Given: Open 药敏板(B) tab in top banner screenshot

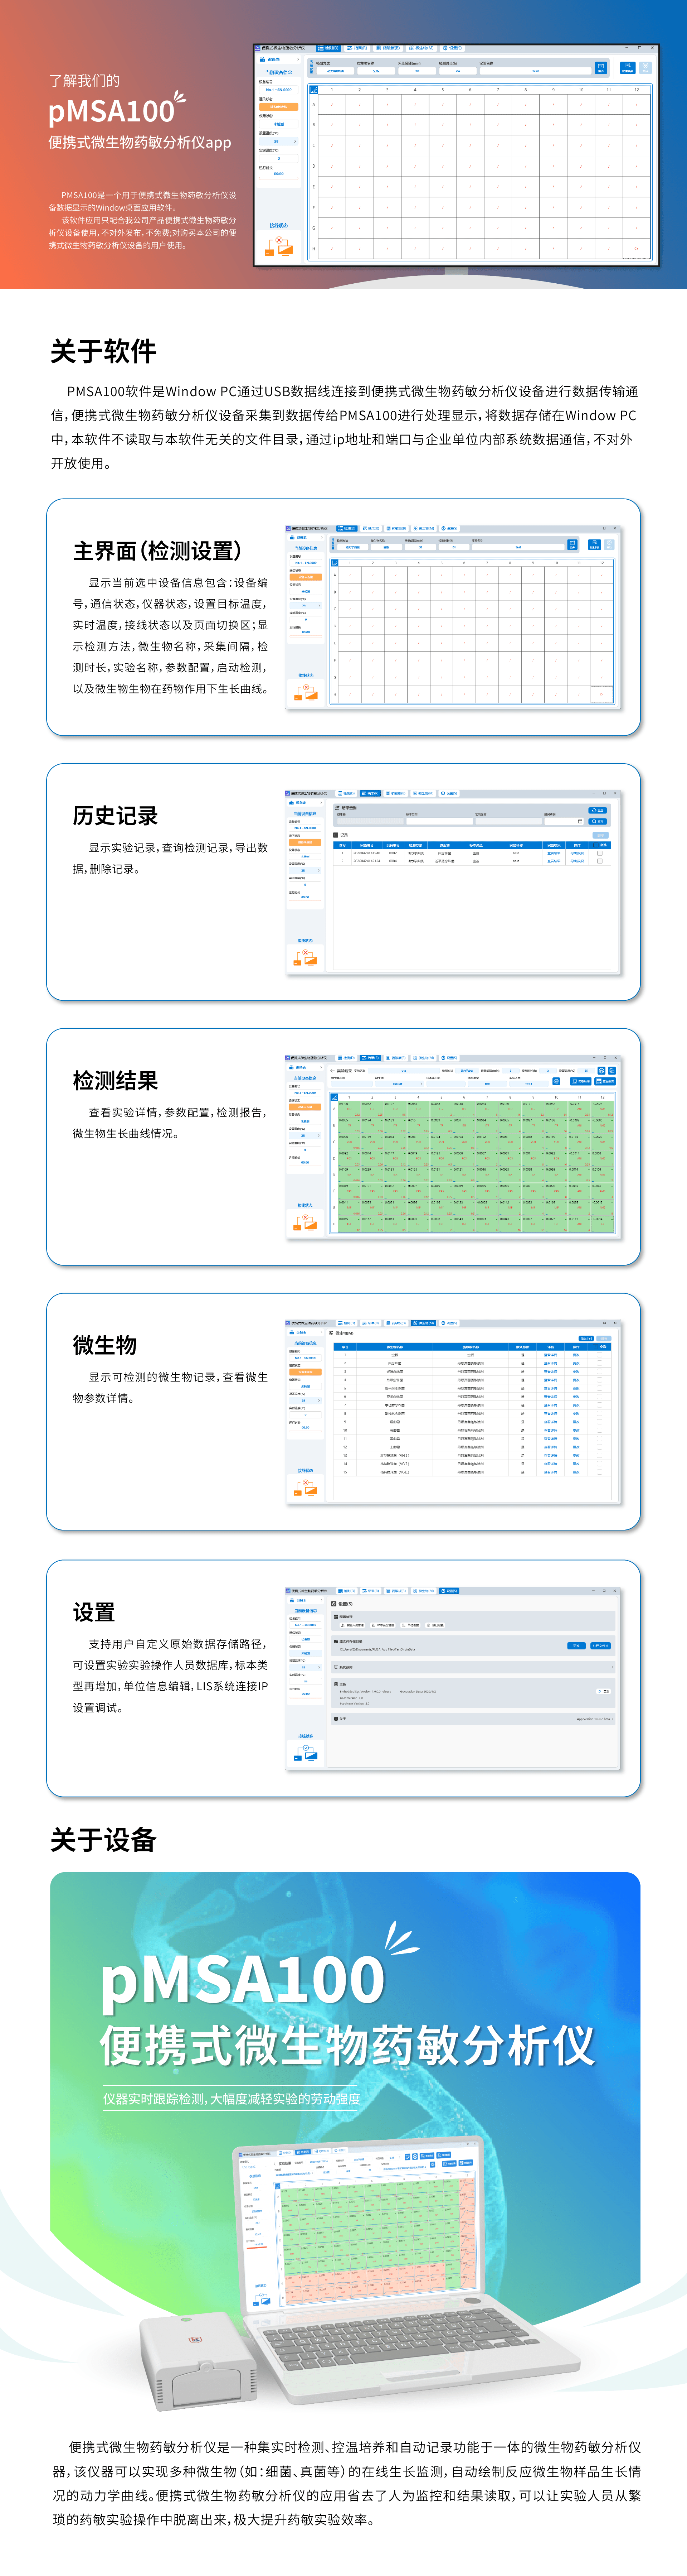Looking at the screenshot, I should [x=389, y=48].
